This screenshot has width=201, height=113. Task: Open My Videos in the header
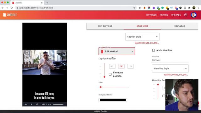(x=151, y=15)
